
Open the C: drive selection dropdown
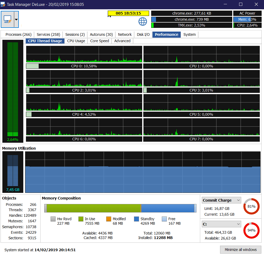click(238, 224)
